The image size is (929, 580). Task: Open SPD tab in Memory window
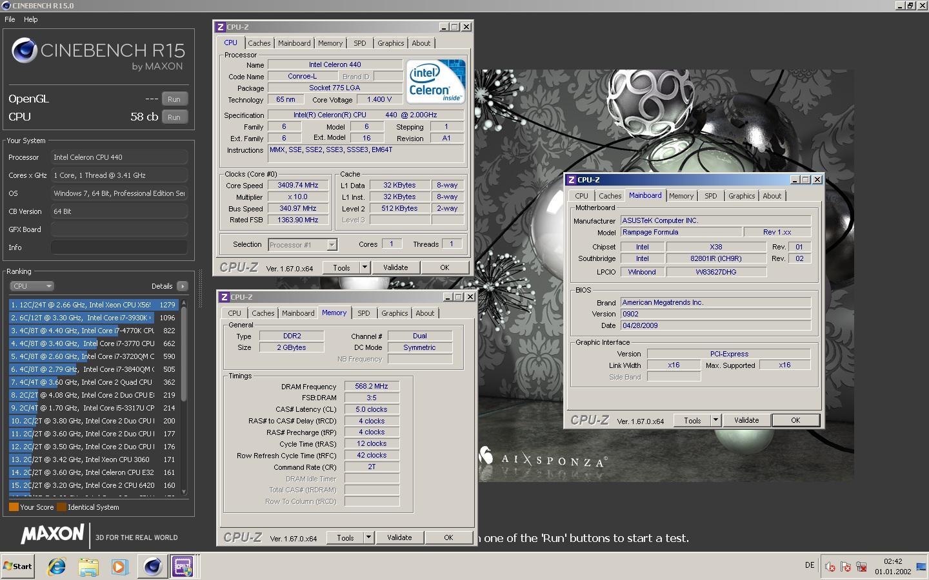tap(364, 313)
